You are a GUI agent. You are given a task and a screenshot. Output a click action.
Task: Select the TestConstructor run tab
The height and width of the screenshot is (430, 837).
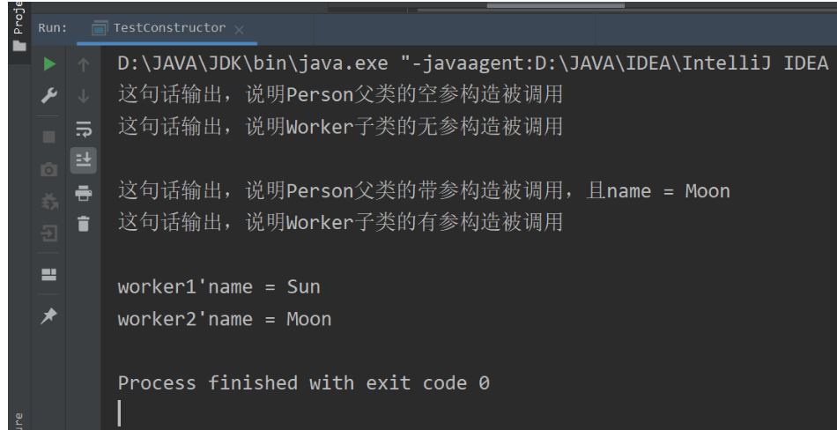(x=168, y=28)
